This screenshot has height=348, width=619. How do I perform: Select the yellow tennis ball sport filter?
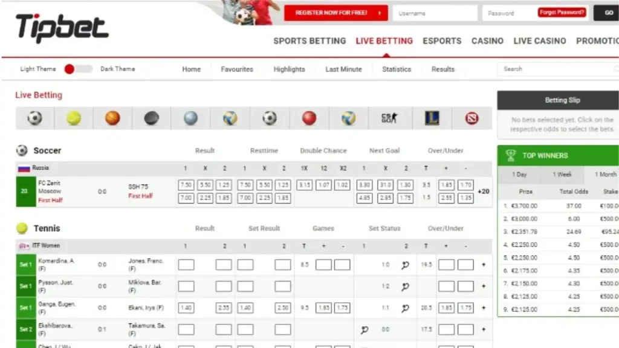point(73,118)
